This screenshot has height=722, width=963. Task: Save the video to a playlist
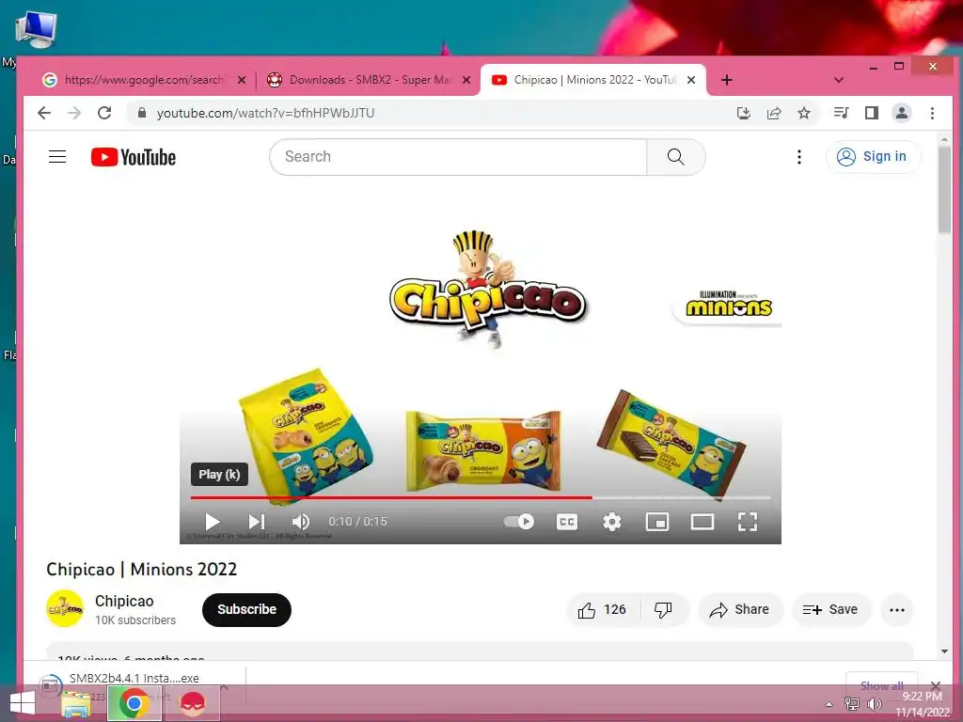tap(830, 609)
